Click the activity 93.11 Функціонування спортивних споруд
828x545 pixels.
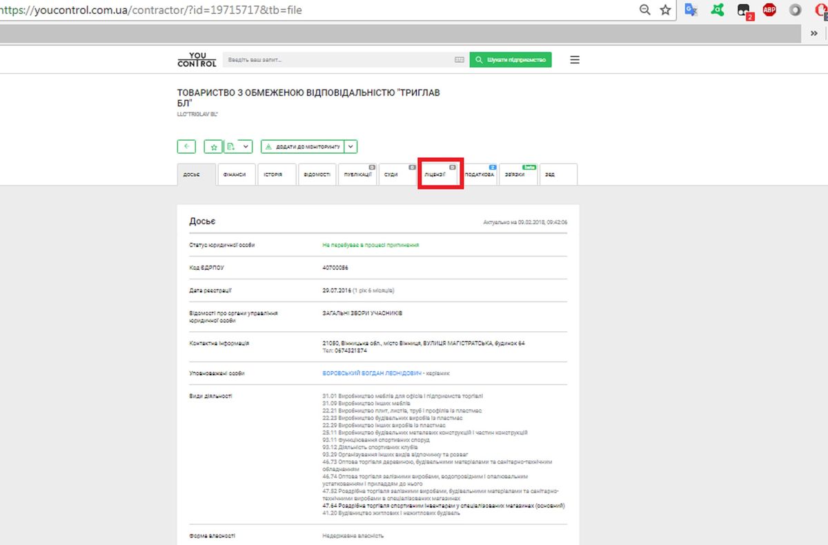(376, 440)
